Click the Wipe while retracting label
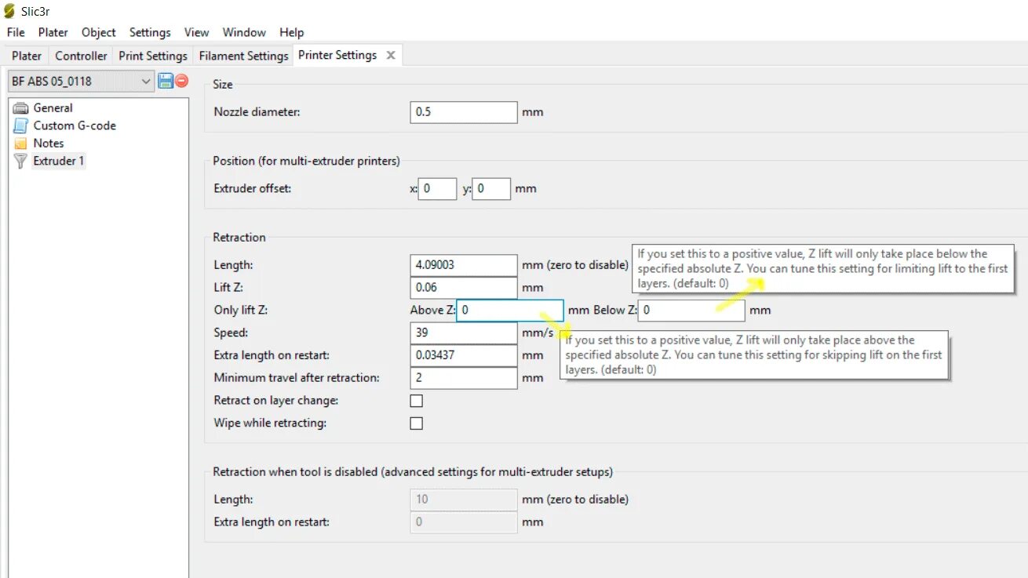Screen dimensions: 1028x578 (x=270, y=424)
